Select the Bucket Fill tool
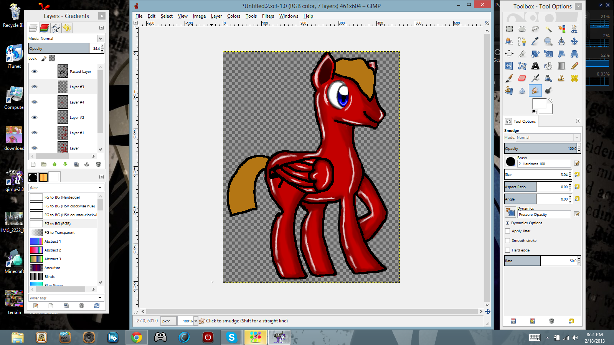 (548, 66)
